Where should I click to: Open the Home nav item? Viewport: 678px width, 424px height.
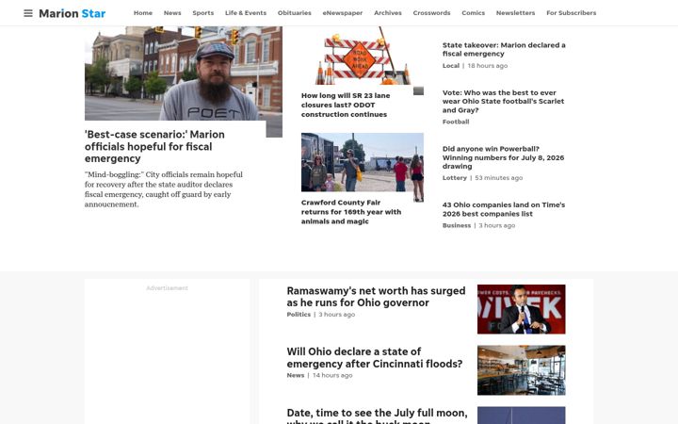(x=143, y=13)
